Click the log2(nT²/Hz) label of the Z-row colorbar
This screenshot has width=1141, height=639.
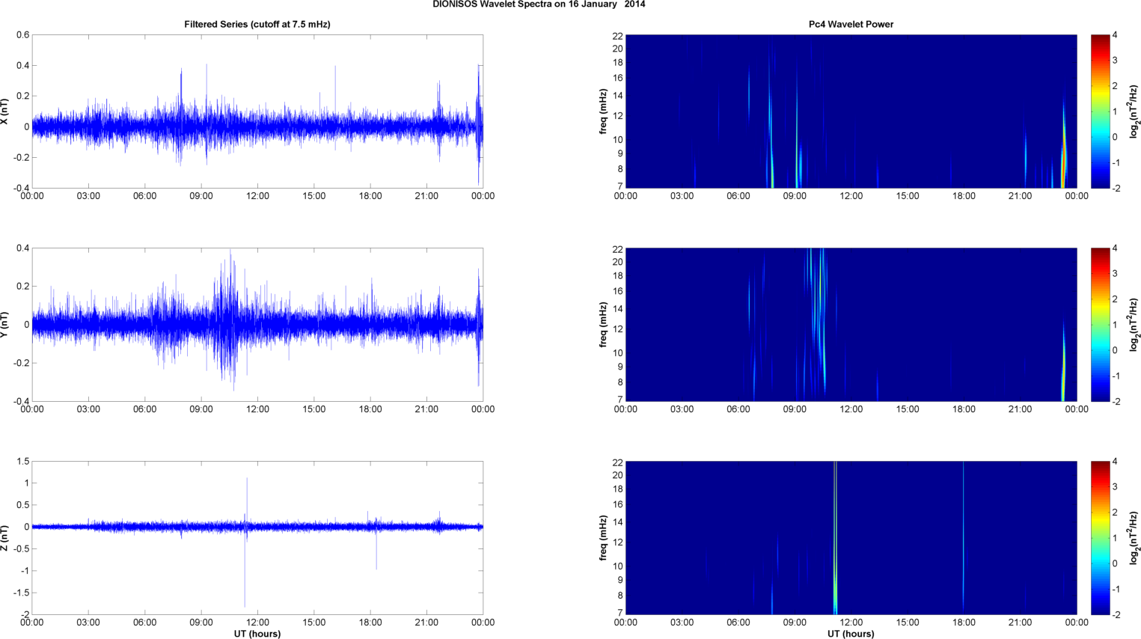click(1134, 538)
